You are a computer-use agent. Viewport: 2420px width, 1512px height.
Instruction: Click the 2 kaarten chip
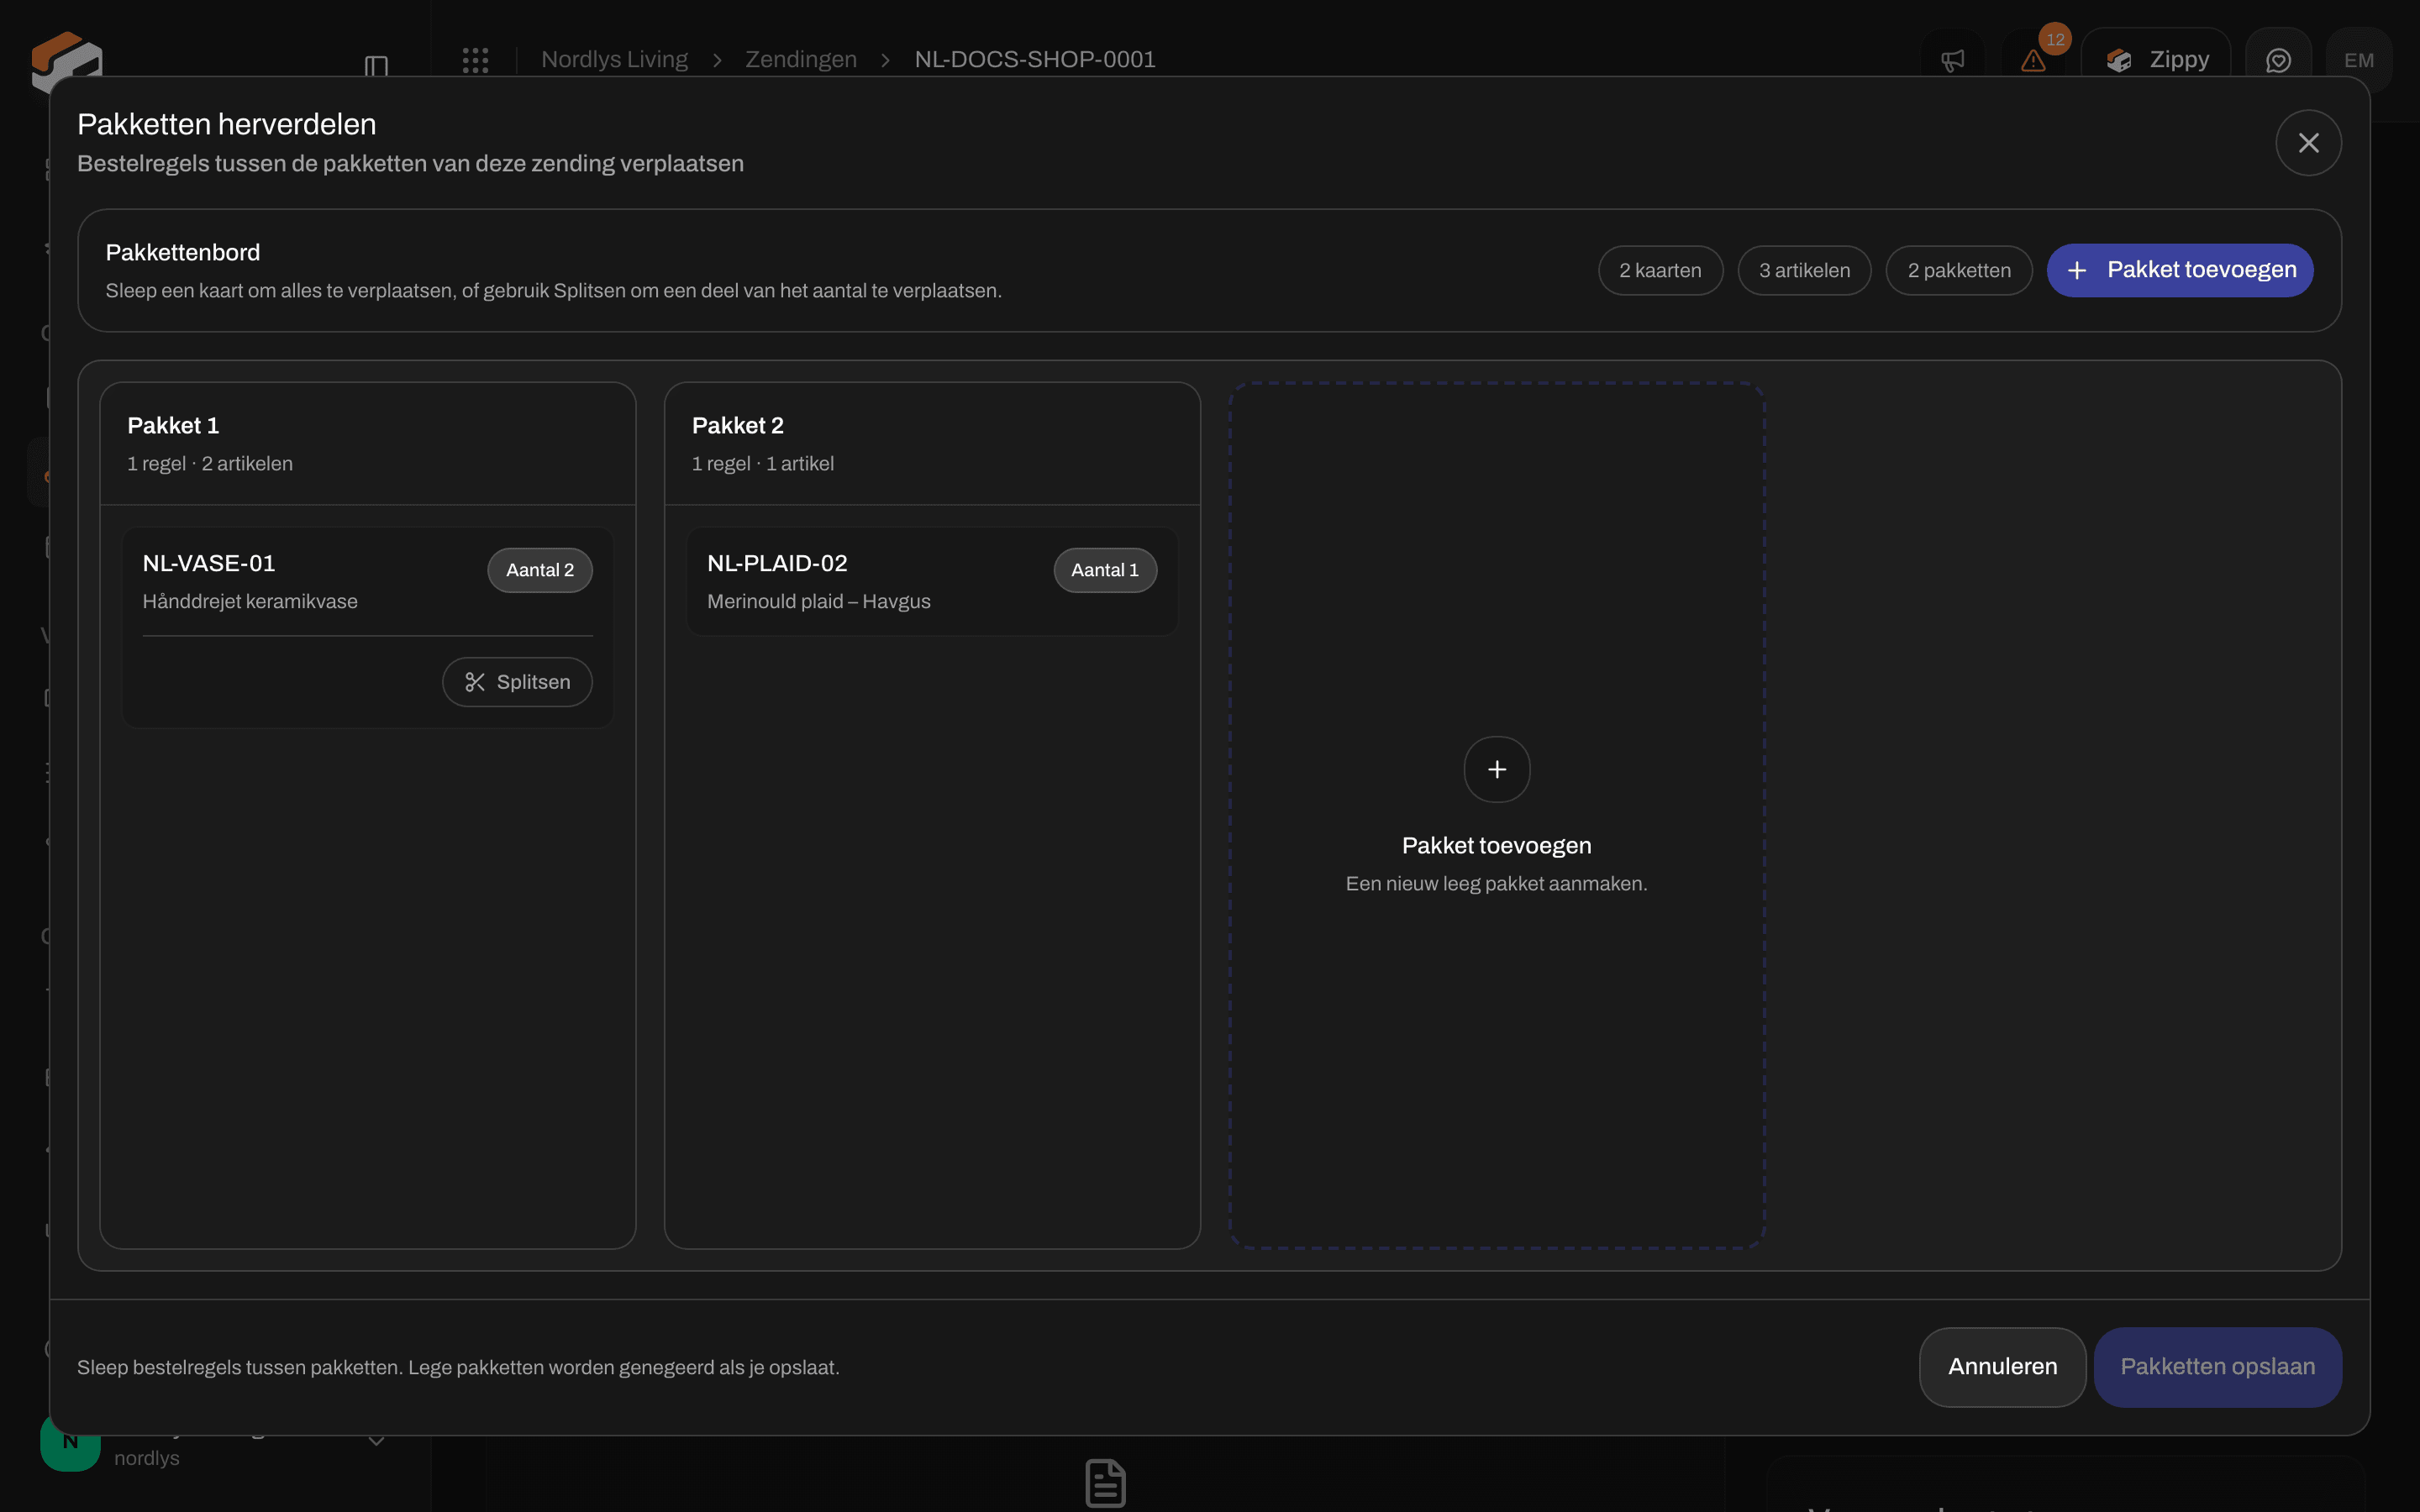click(1660, 270)
